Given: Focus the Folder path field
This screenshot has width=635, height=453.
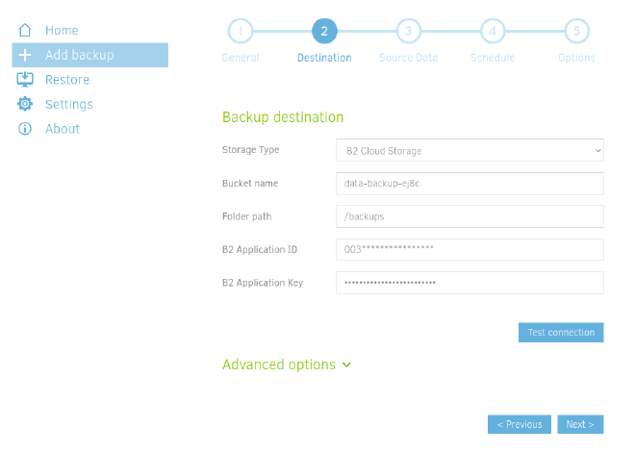Looking at the screenshot, I should [470, 216].
